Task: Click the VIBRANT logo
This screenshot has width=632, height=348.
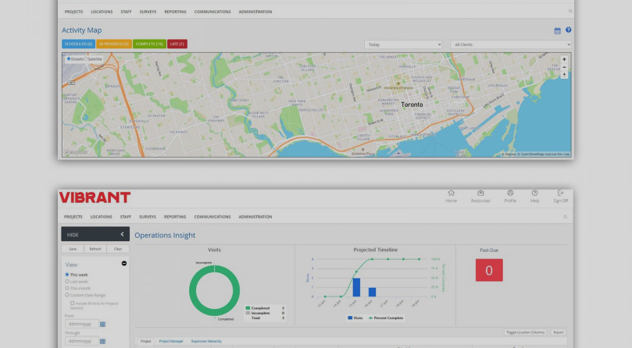Action: click(x=95, y=197)
